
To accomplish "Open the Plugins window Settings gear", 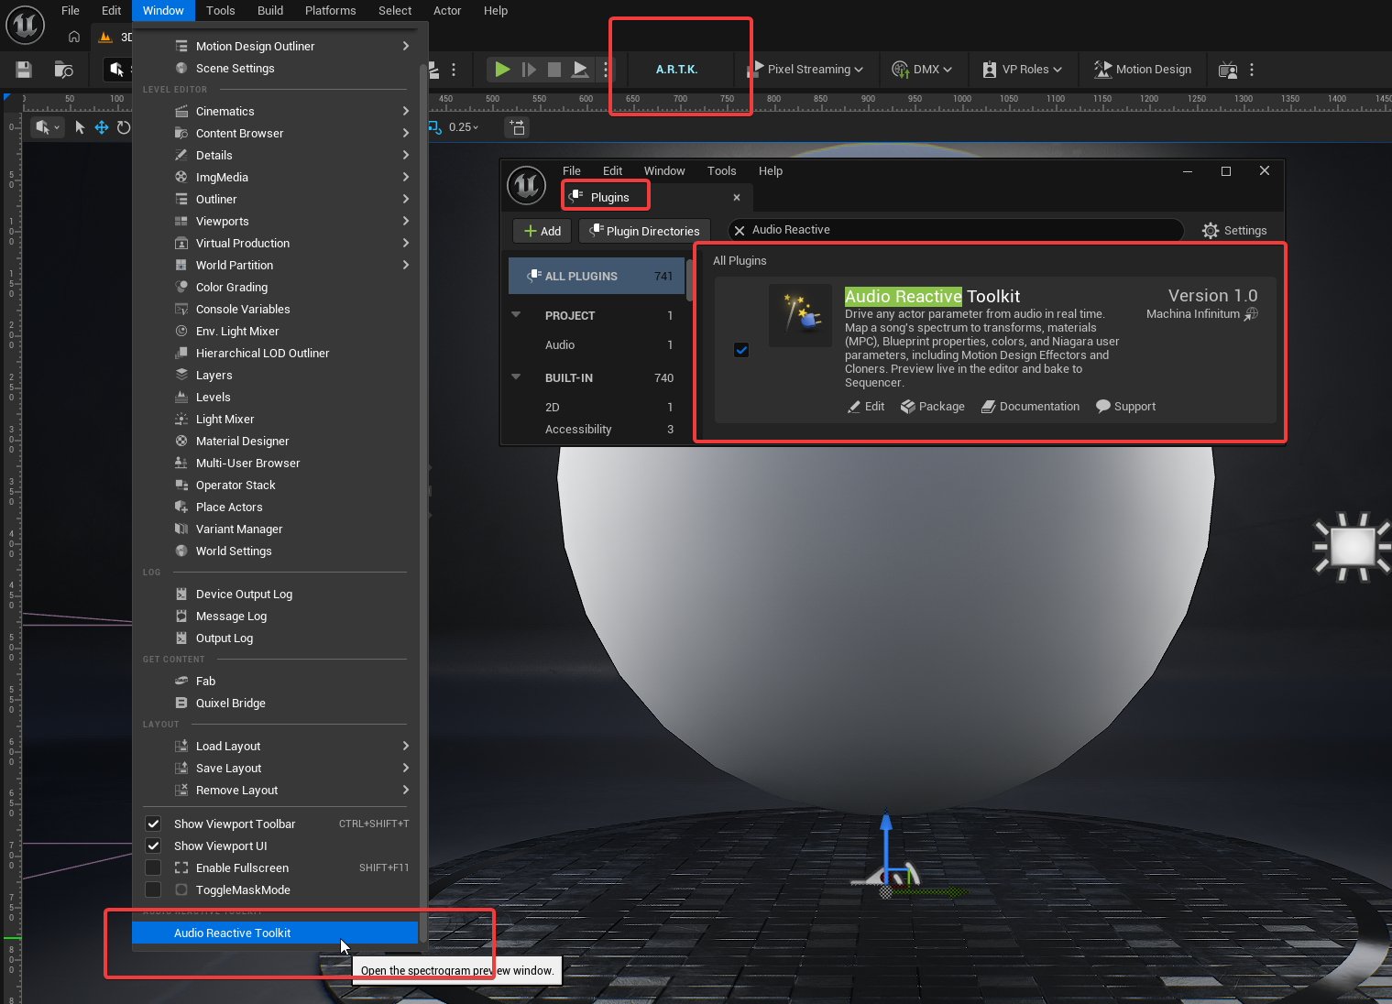I will point(1234,231).
